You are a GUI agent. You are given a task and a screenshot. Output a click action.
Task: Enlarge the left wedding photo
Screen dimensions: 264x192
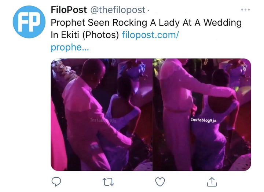(102, 115)
